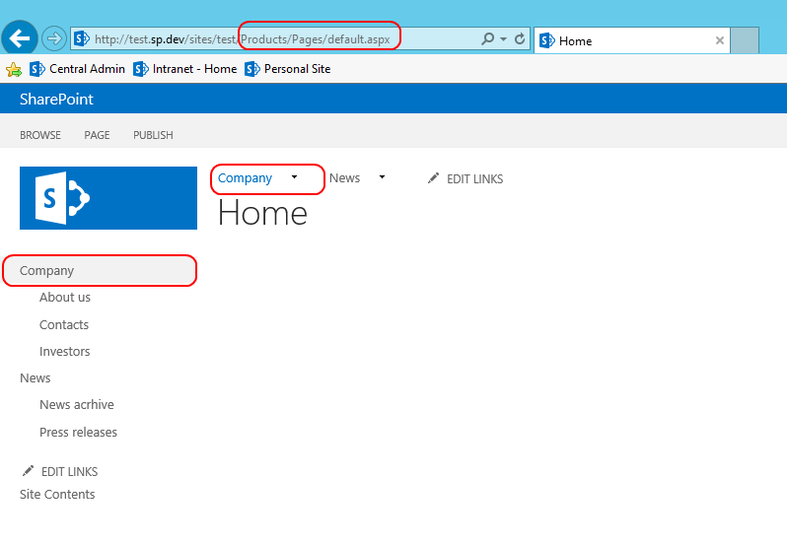Open the address bar search dropdown arrow
This screenshot has width=787, height=546.
tap(503, 38)
